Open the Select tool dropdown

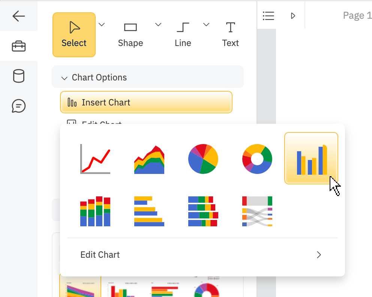click(101, 24)
